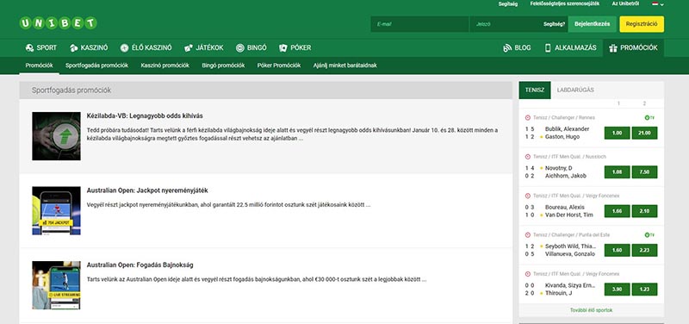Open Póker Promóciók submenu
The height and width of the screenshot is (324, 689).
tap(279, 65)
